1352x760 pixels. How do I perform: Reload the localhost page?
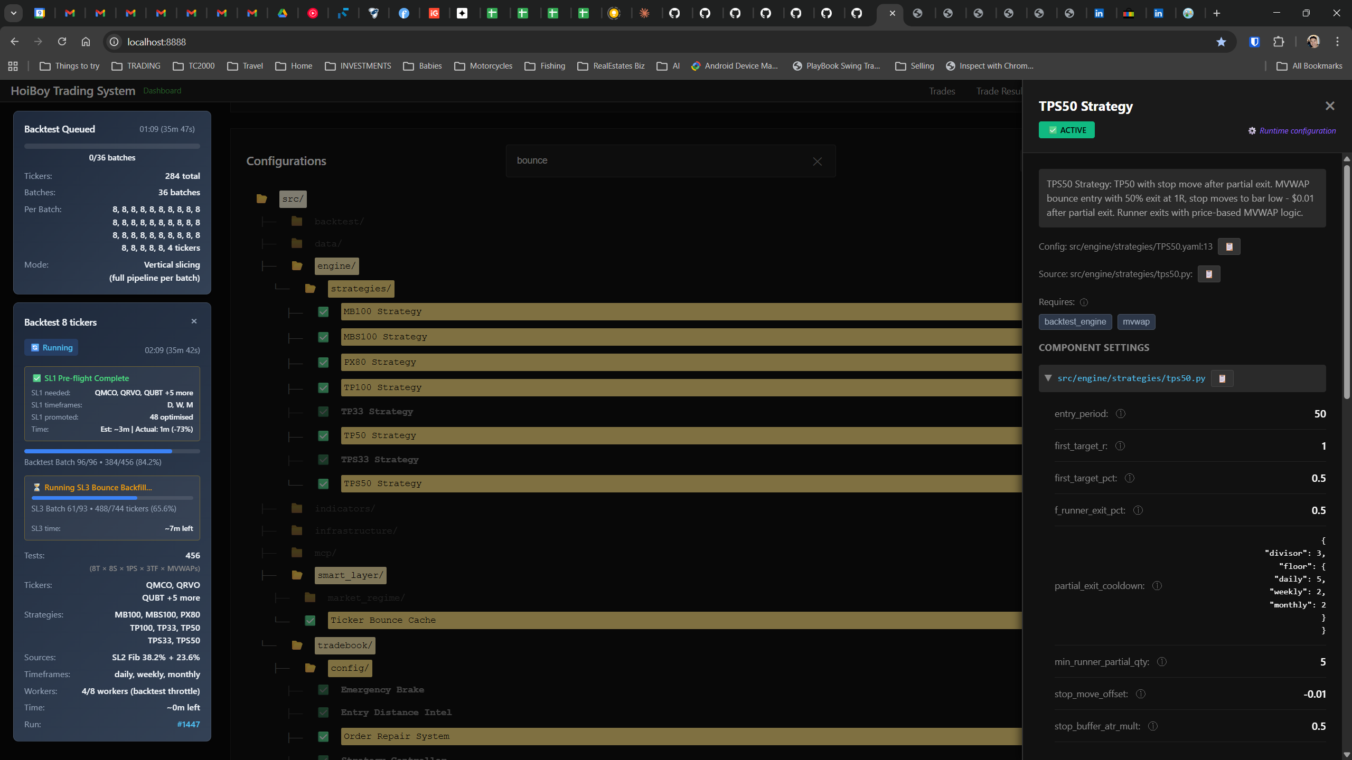tap(62, 42)
